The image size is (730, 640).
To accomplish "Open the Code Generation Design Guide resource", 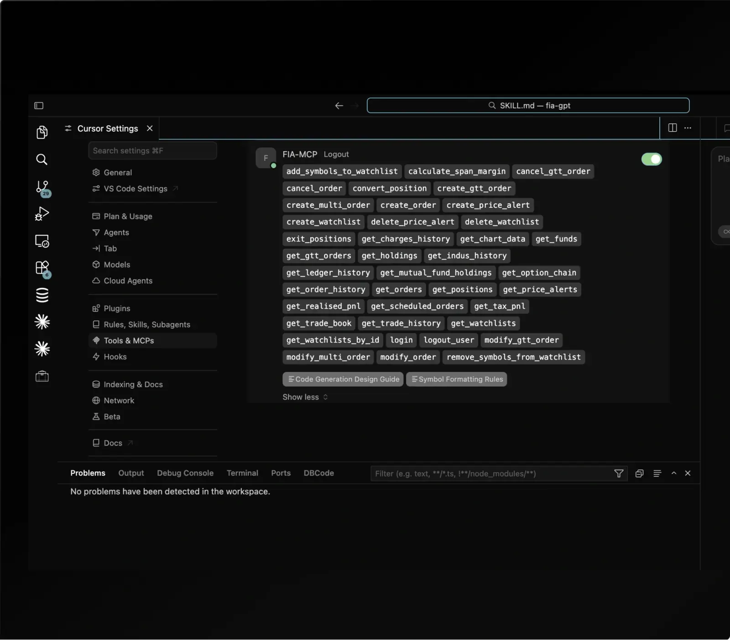I will coord(343,379).
